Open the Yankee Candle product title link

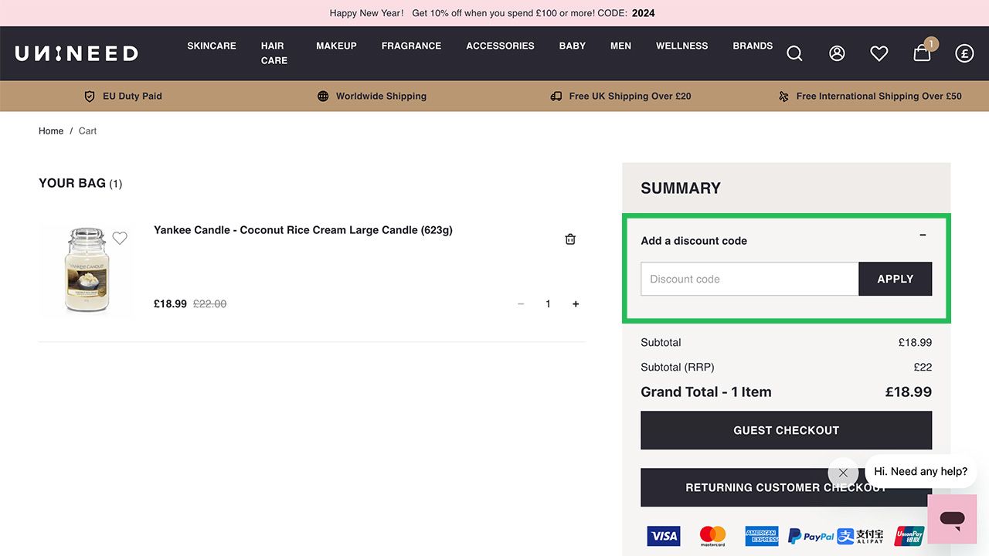point(303,230)
